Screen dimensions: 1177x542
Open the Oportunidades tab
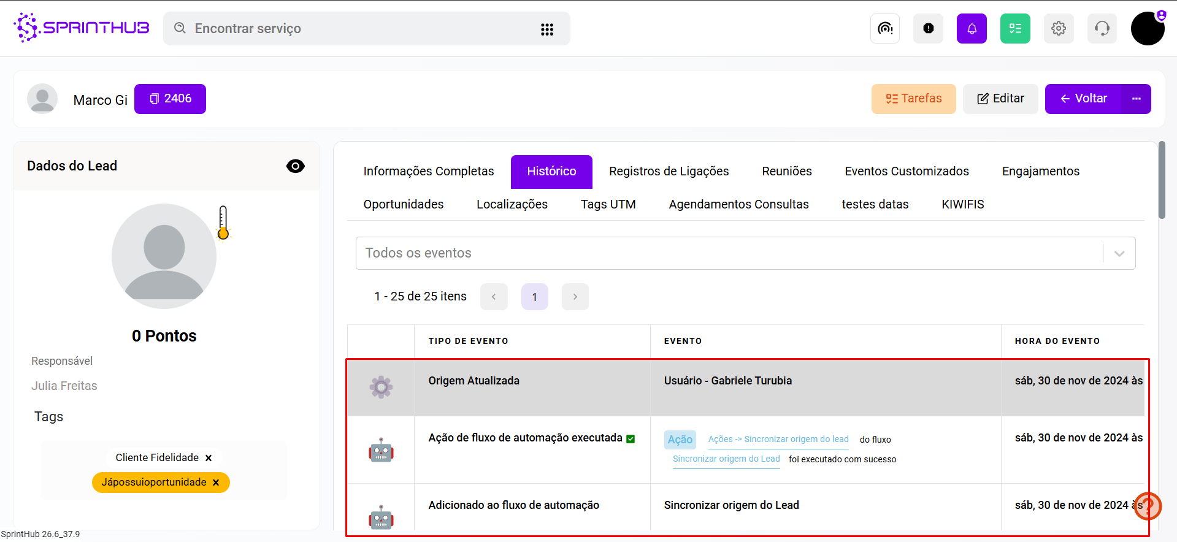403,204
